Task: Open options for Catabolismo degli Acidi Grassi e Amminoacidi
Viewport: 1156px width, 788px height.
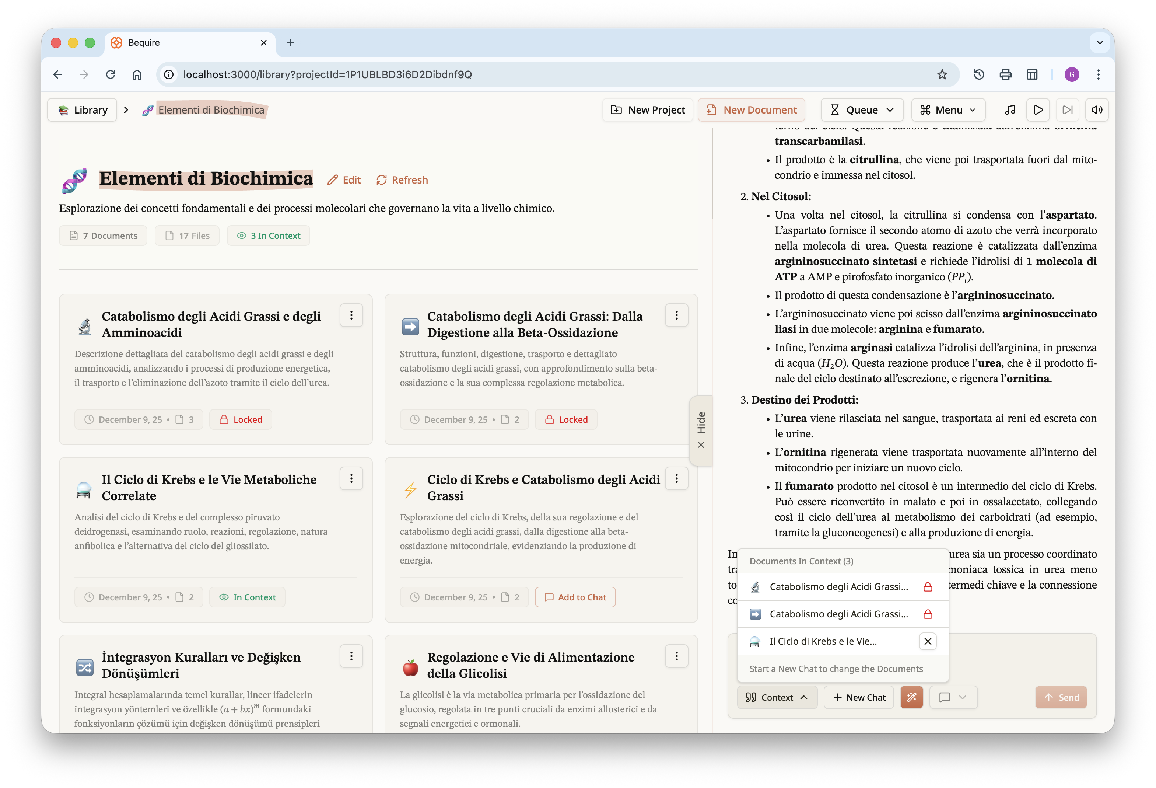Action: pyautogui.click(x=351, y=315)
